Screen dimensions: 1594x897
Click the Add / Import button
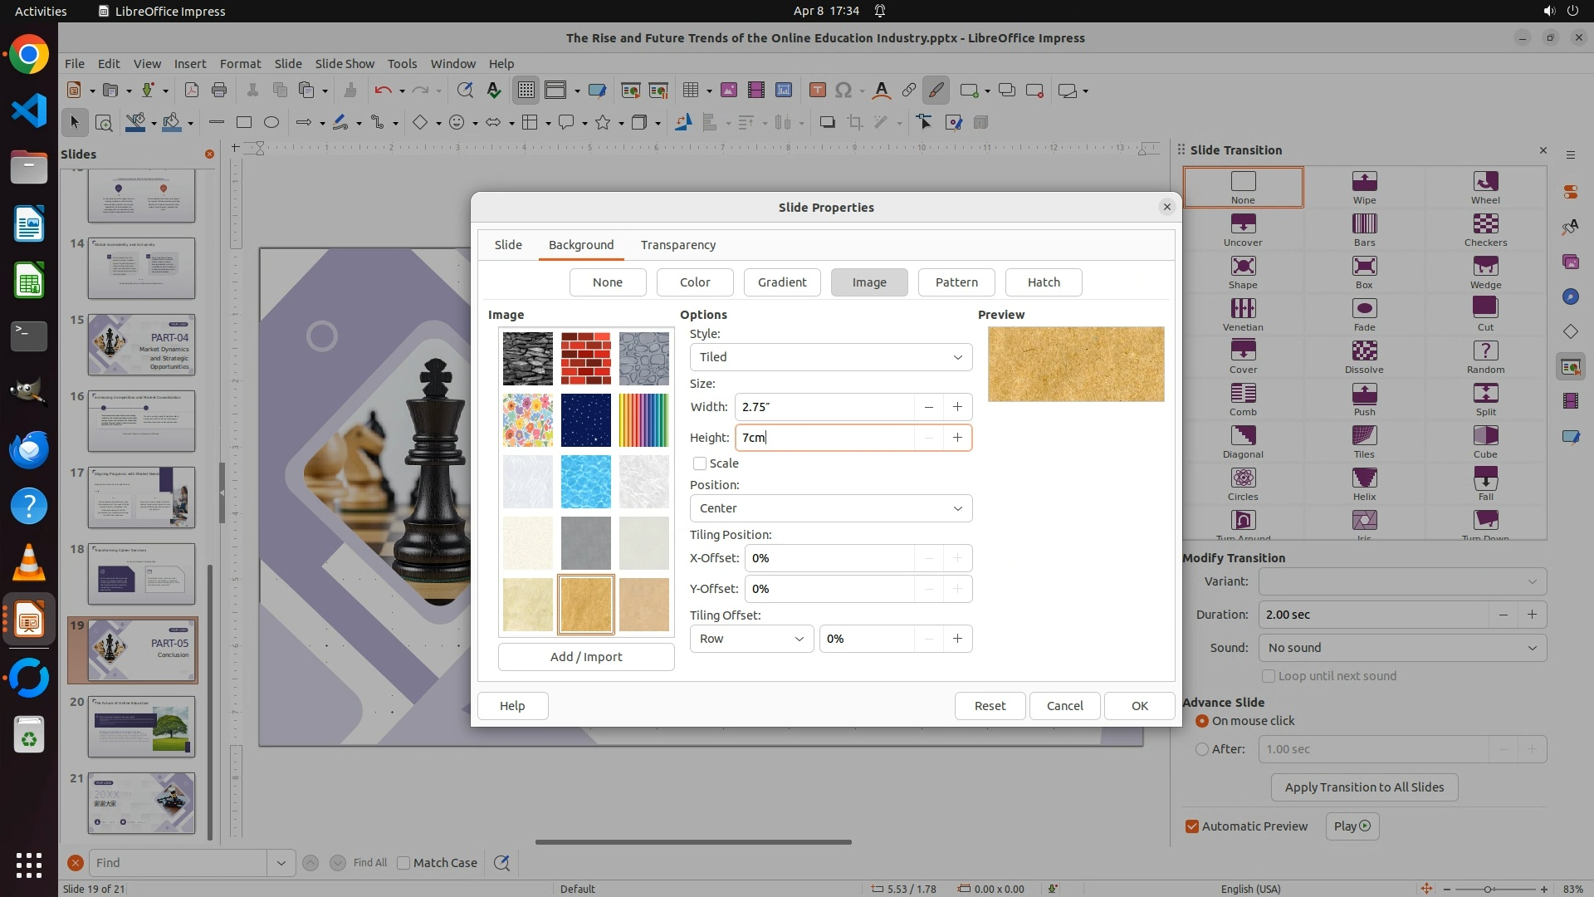click(586, 657)
